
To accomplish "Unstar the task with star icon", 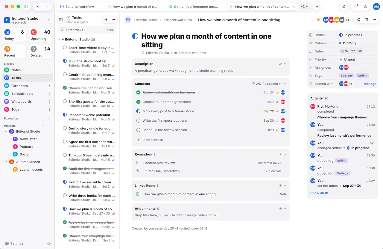I will (318, 20).
